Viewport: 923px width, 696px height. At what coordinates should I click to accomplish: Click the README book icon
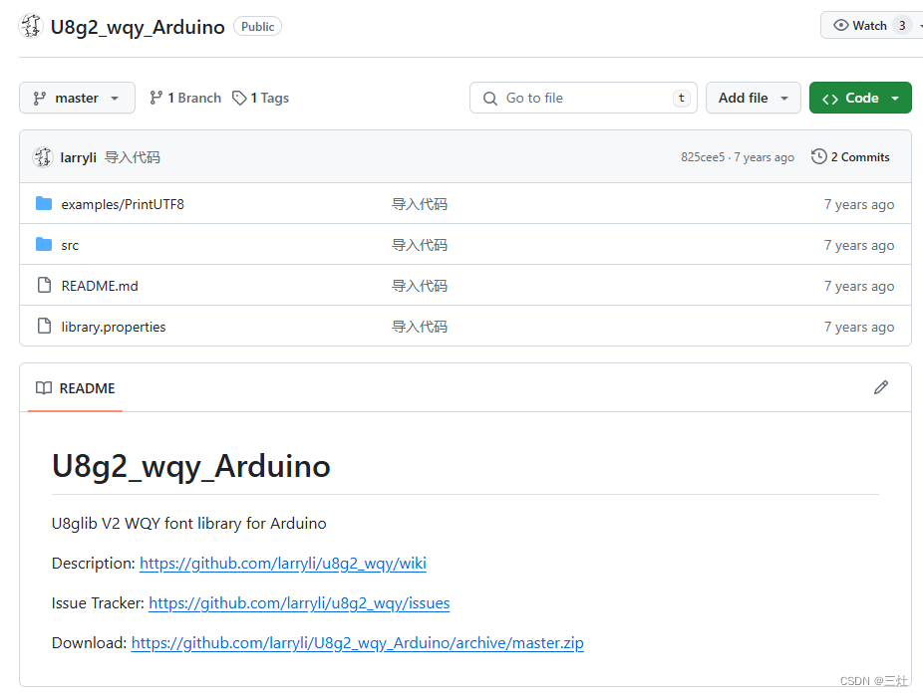(44, 388)
